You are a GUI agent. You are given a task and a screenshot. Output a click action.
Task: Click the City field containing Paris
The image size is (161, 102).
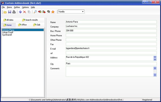tap(111, 64)
